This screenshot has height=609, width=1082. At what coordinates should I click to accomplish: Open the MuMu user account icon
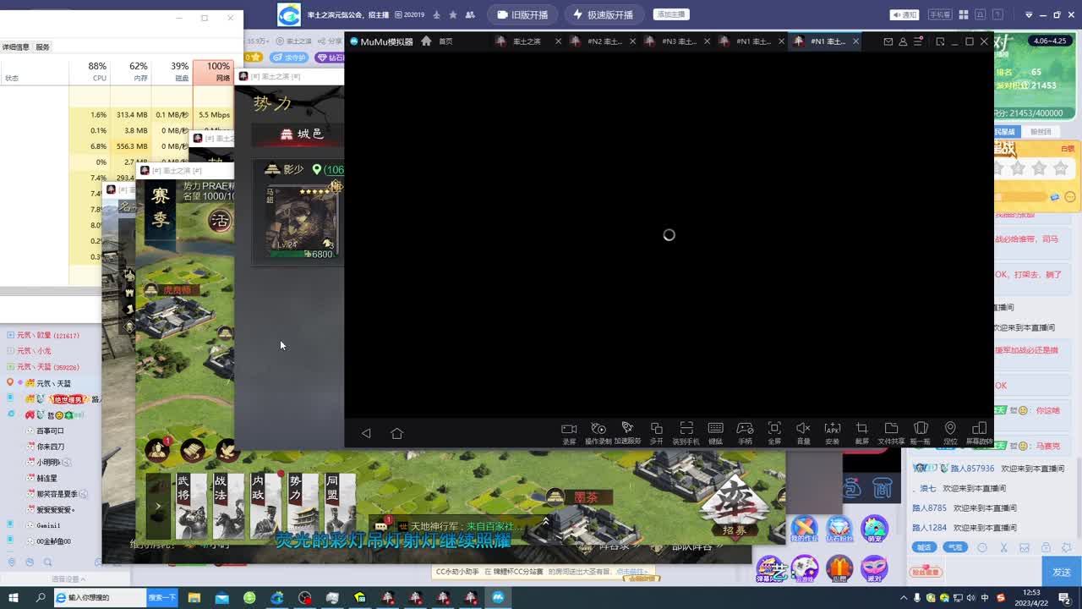point(903,41)
